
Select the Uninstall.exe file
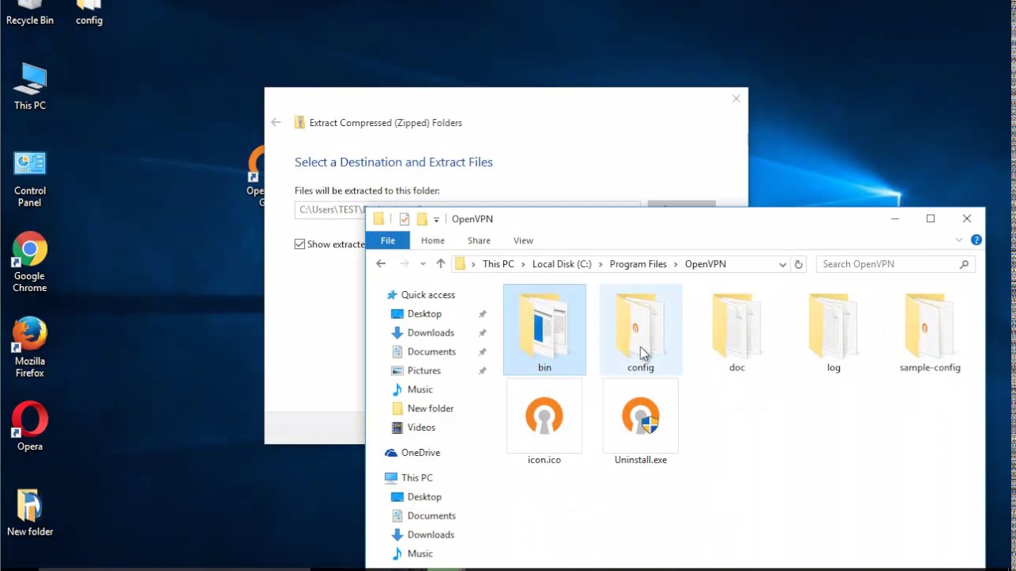641,423
